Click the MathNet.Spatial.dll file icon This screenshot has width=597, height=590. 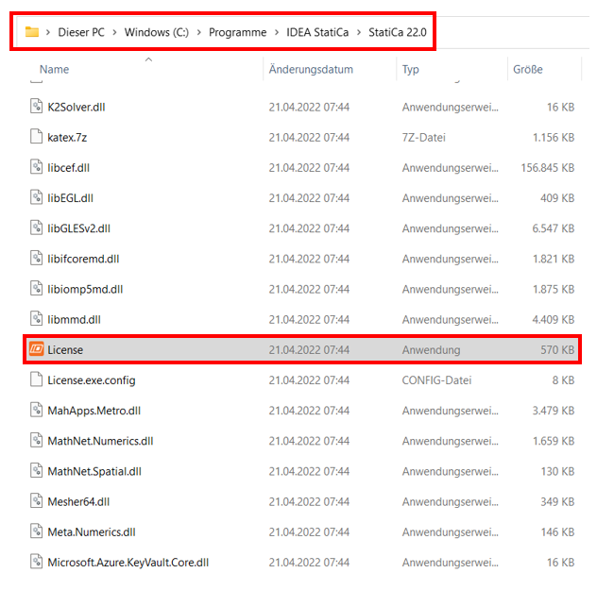[36, 471]
